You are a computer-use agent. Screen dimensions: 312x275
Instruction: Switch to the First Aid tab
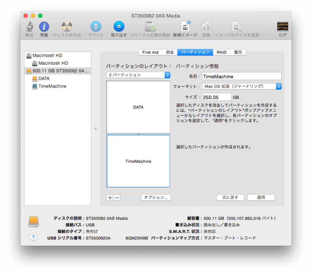click(150, 52)
